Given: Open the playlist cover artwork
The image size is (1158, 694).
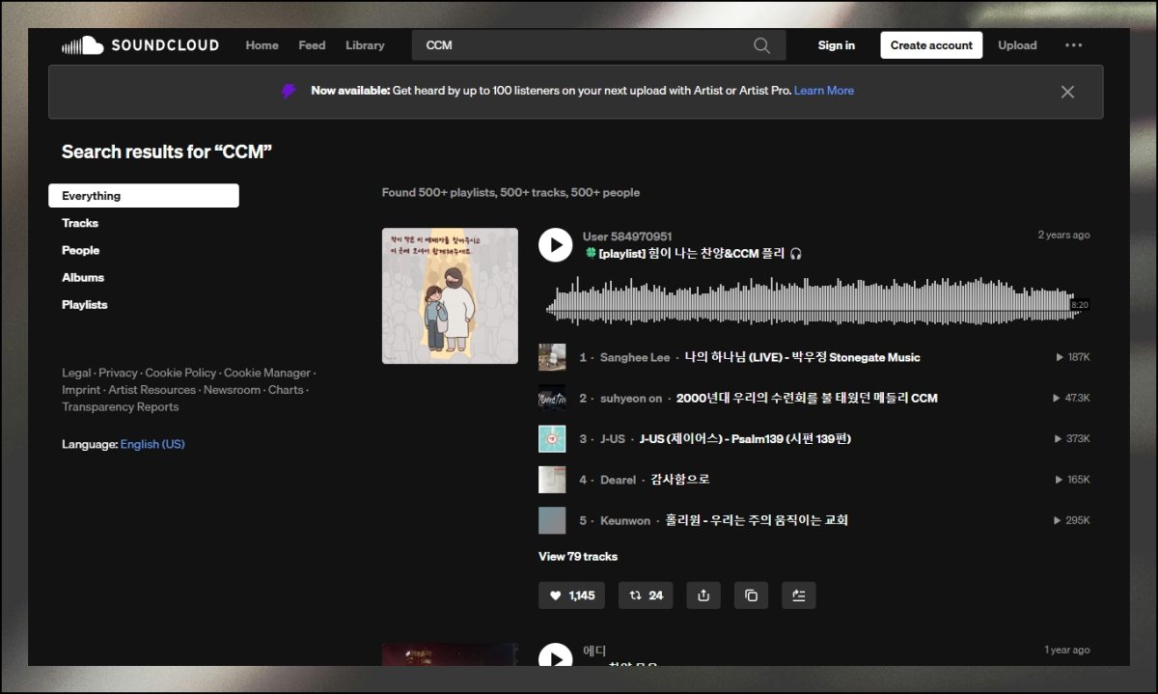Looking at the screenshot, I should tap(450, 295).
